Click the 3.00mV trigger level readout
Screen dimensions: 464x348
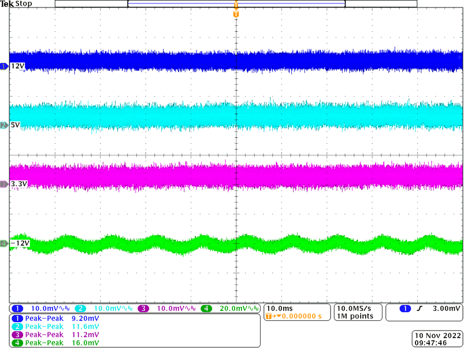[447, 309]
